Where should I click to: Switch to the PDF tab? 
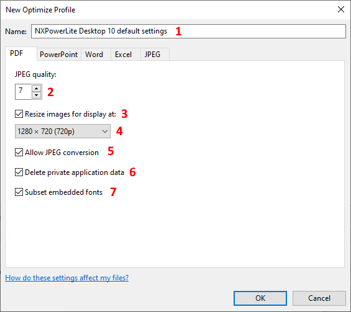click(21, 53)
